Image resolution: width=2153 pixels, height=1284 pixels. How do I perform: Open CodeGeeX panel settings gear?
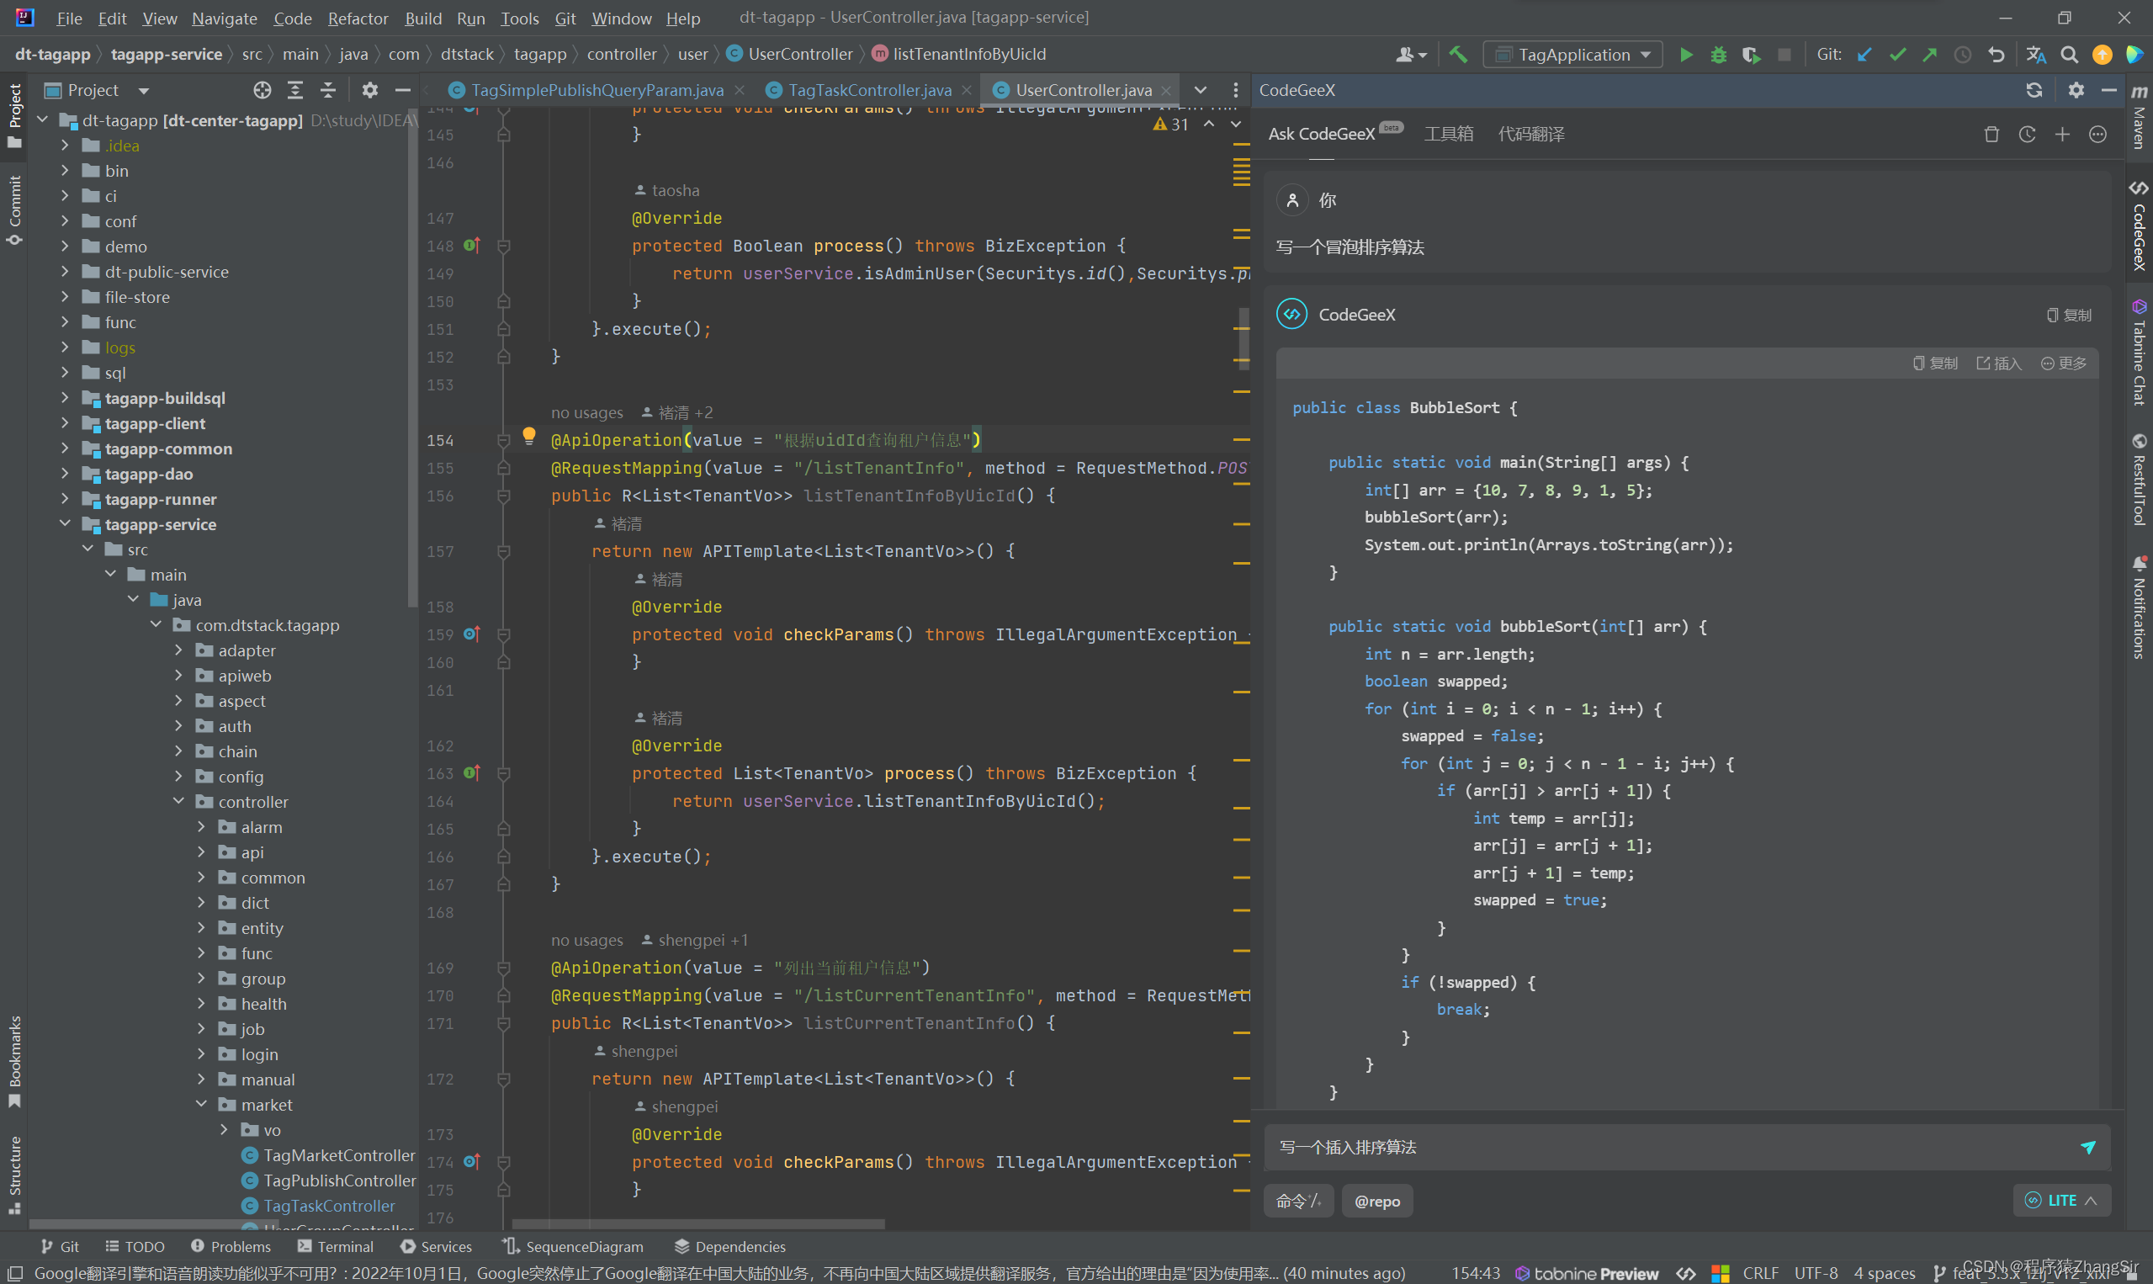[2076, 90]
